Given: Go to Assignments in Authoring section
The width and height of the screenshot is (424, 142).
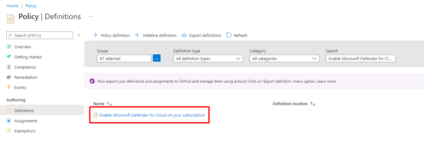Looking at the screenshot, I should (26, 121).
